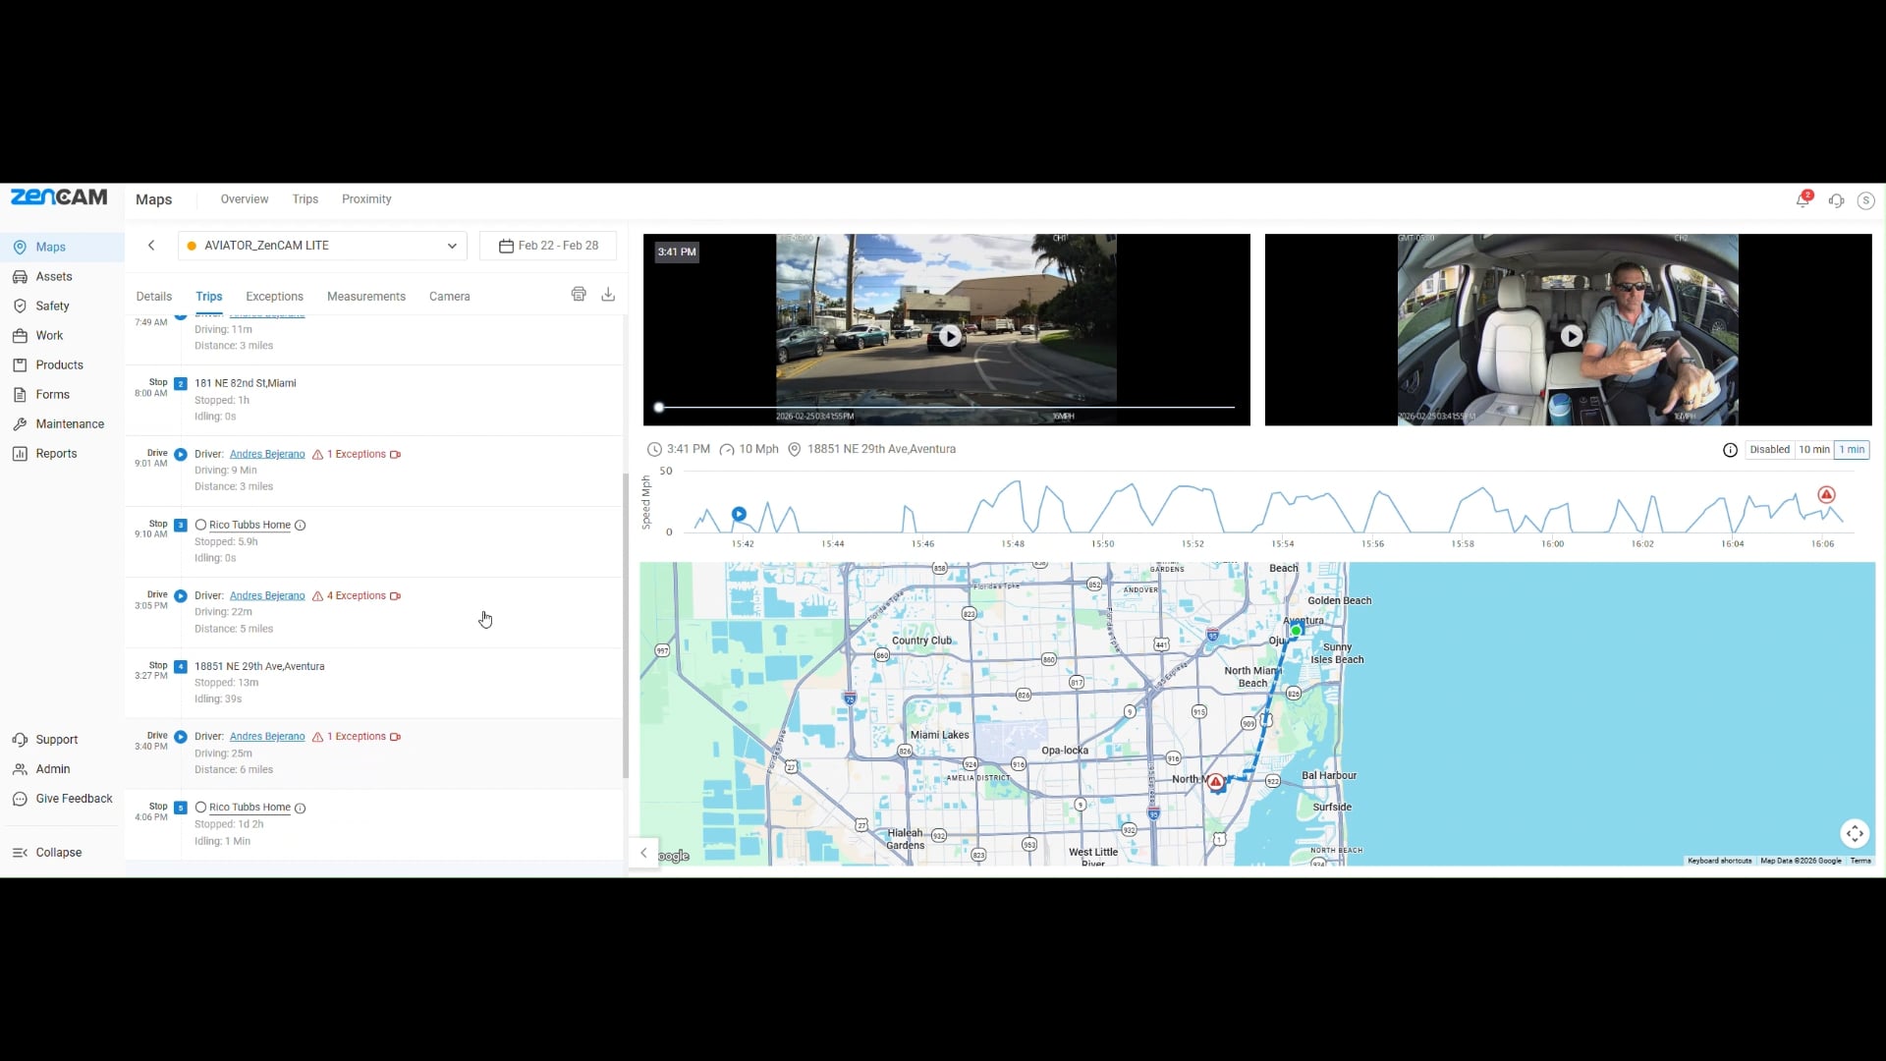Image resolution: width=1886 pixels, height=1061 pixels.
Task: Select the Disabled playback interval option
Action: pyautogui.click(x=1769, y=450)
